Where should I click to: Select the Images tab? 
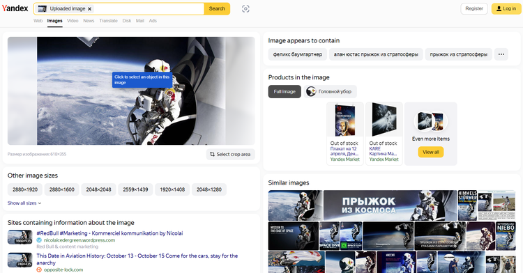tap(54, 21)
